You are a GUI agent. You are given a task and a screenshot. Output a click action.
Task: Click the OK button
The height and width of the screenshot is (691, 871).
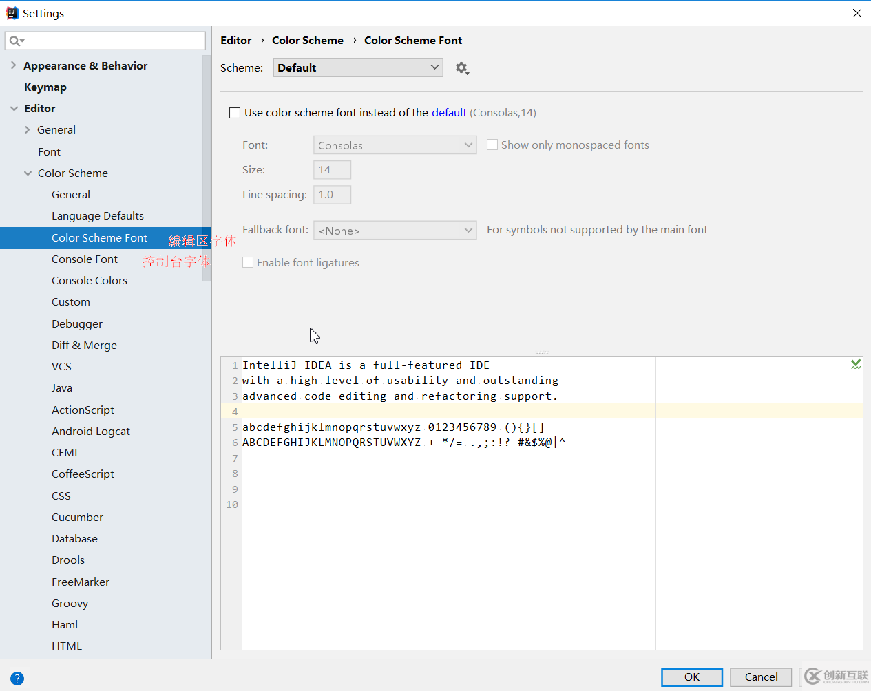691,677
